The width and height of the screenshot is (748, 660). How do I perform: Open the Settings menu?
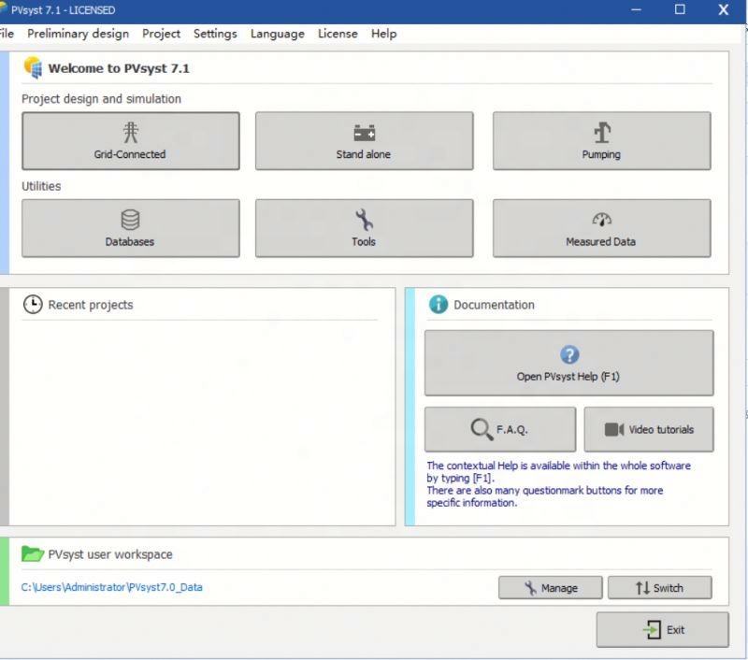215,34
